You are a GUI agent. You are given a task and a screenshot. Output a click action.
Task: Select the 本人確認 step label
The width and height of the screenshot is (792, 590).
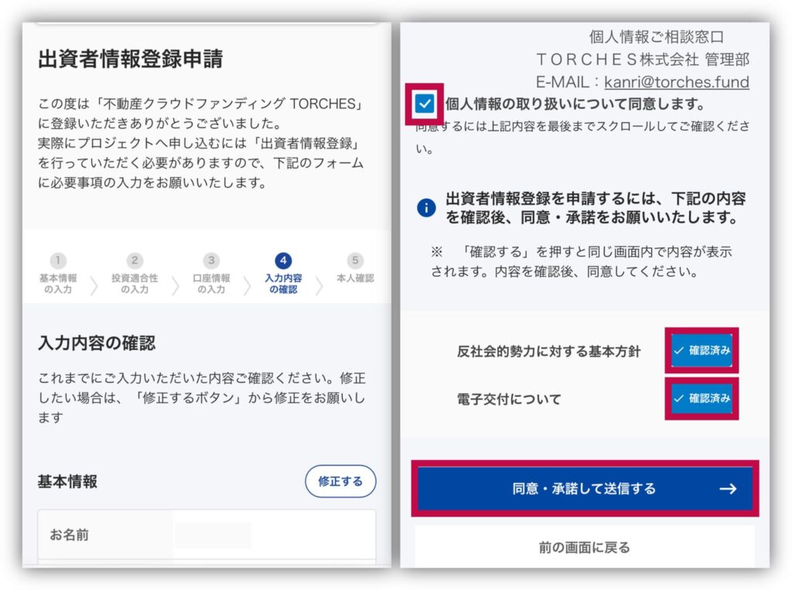[x=355, y=278]
